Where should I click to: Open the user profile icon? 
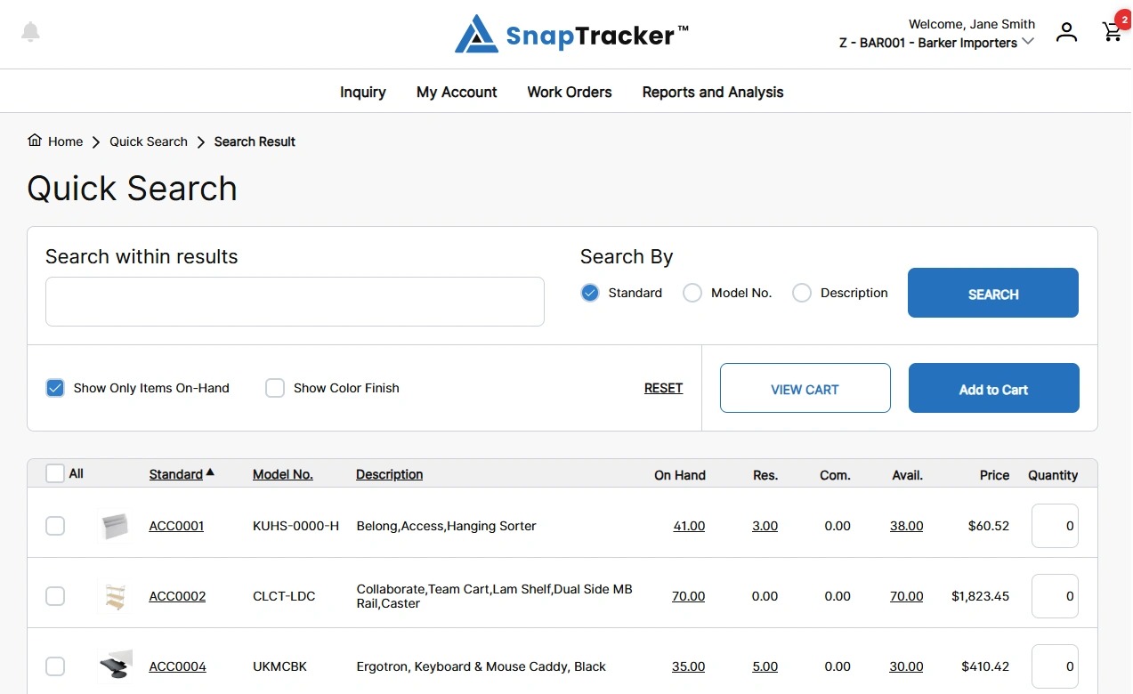point(1066,32)
